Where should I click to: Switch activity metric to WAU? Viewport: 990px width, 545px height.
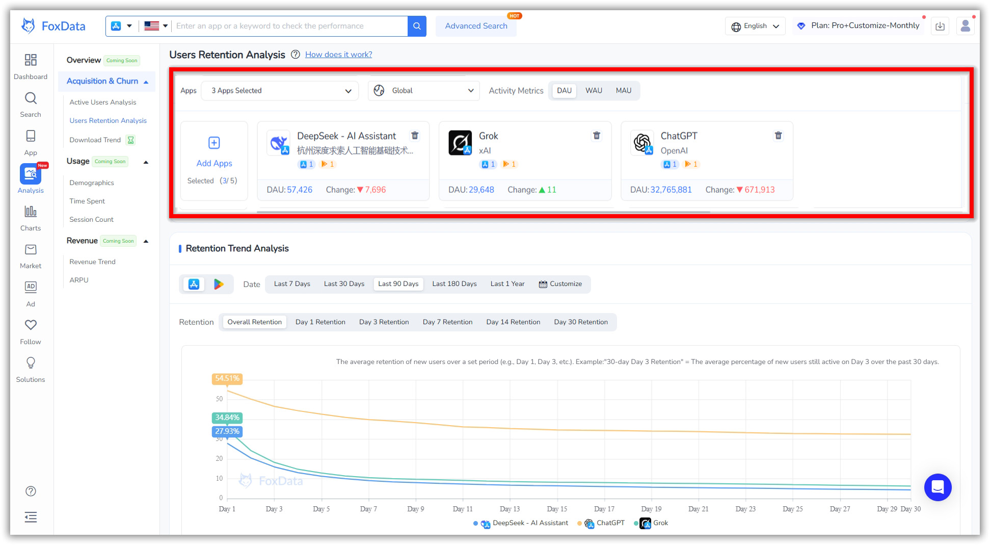tap(594, 91)
